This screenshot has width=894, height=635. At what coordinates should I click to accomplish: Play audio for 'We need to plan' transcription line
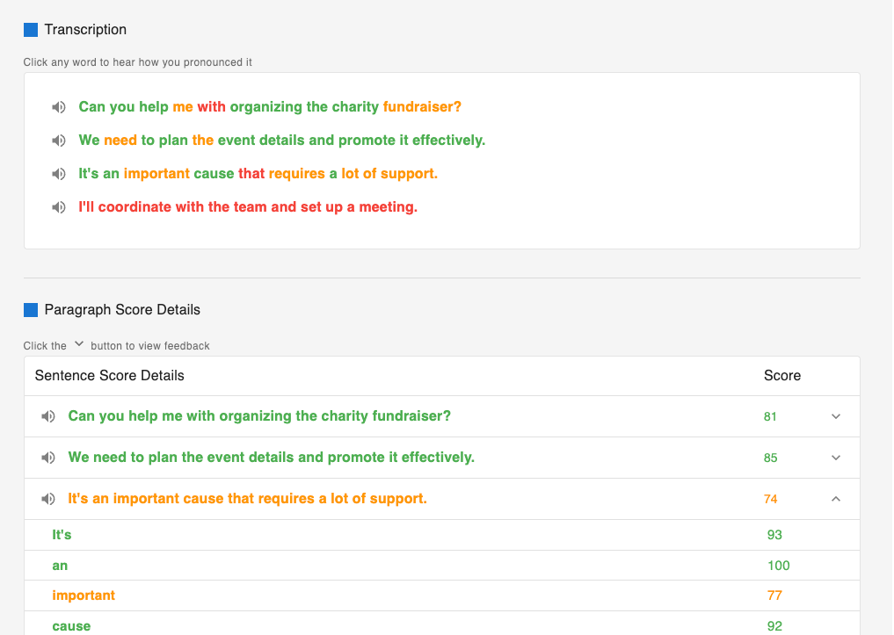(59, 141)
